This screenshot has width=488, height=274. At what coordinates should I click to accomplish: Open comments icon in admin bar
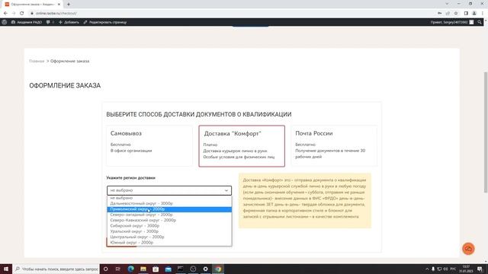tap(50, 22)
